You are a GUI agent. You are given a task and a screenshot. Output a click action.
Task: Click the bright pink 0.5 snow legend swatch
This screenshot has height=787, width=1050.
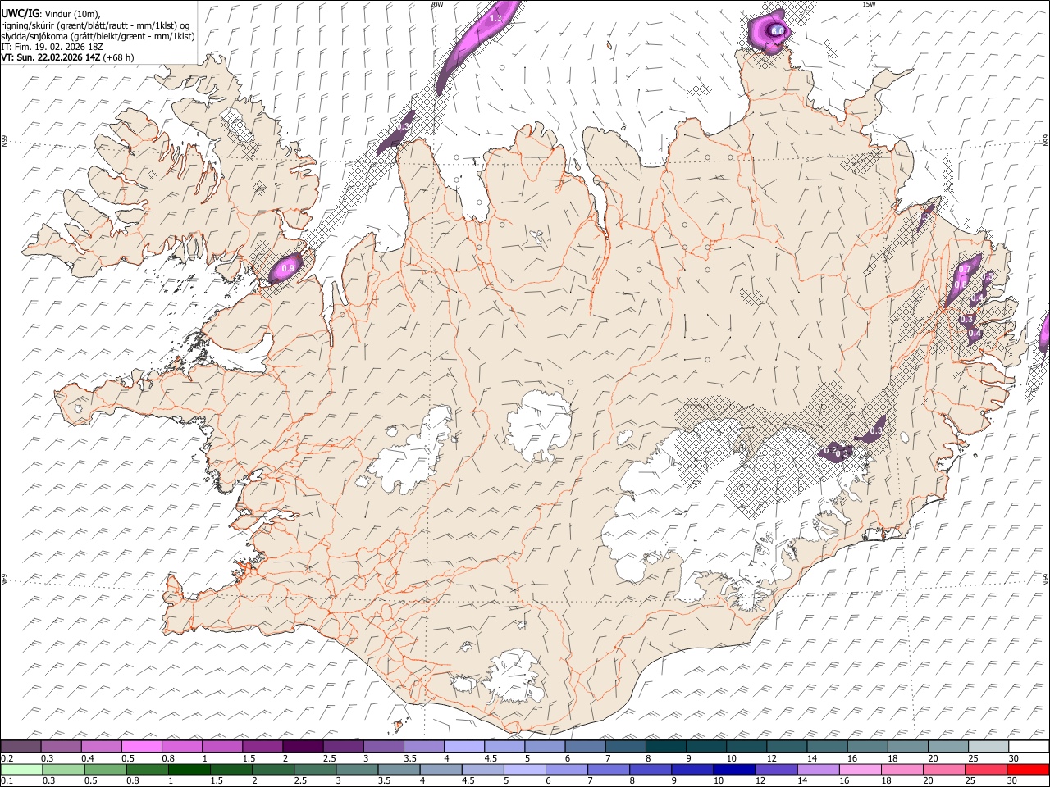pos(142,747)
